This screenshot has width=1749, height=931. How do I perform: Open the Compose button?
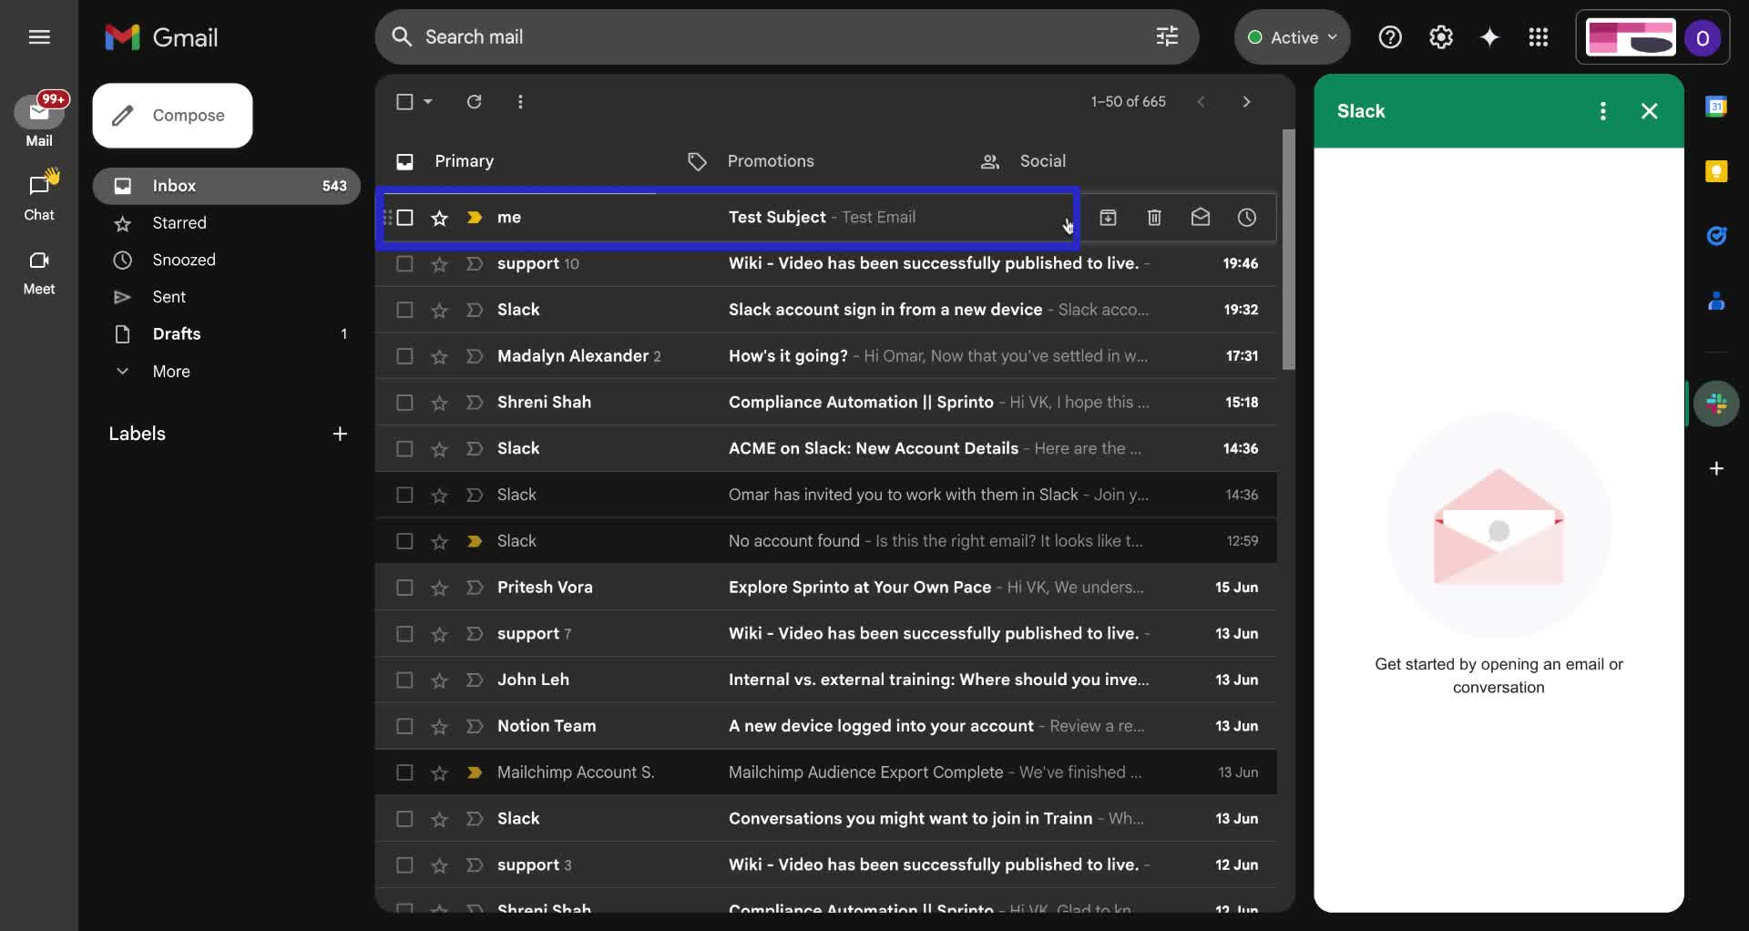172,115
